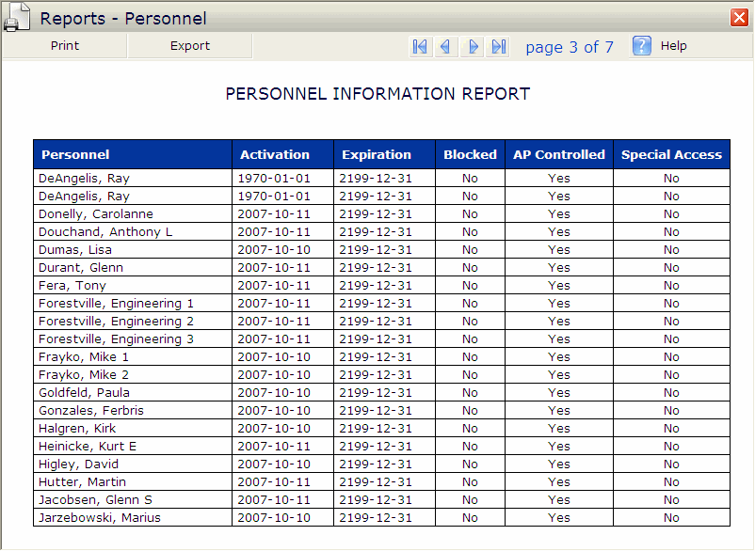
Task: Open Help using the question mark icon
Action: pyautogui.click(x=642, y=45)
